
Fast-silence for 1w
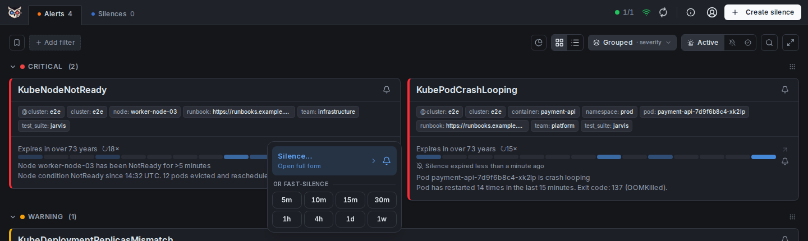point(382,219)
